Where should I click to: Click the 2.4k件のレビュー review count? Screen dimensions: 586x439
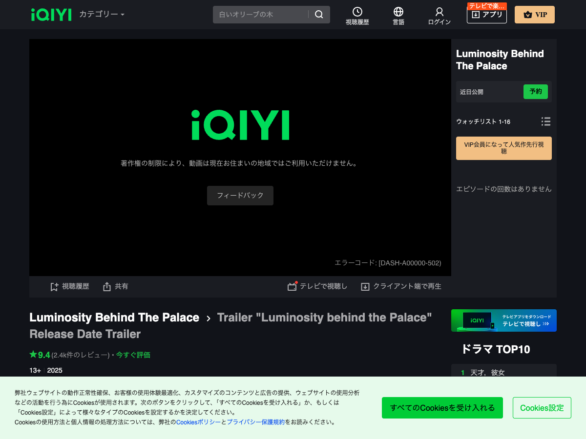pyautogui.click(x=81, y=355)
